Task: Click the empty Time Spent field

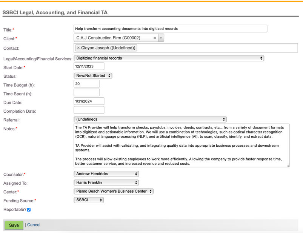Action: [x=86, y=93]
